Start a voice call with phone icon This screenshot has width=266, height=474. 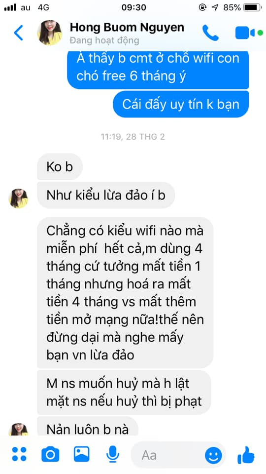pos(210,33)
